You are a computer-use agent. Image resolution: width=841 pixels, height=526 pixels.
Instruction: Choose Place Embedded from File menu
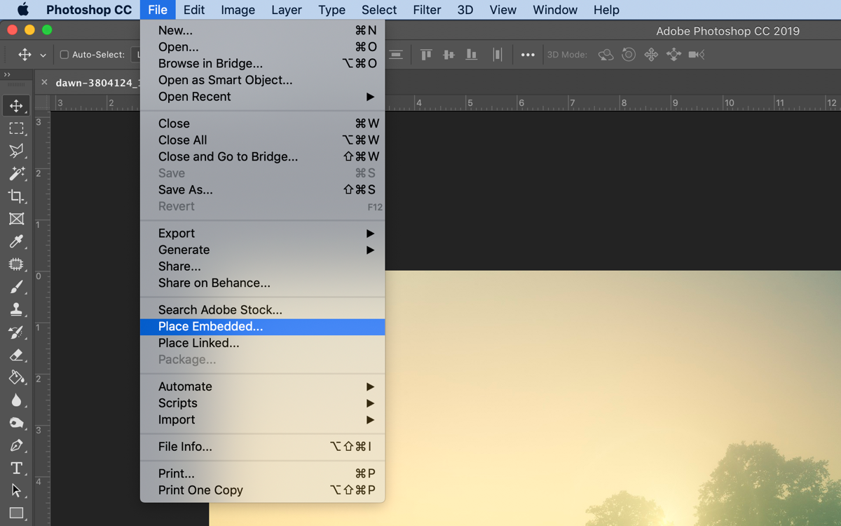(210, 327)
